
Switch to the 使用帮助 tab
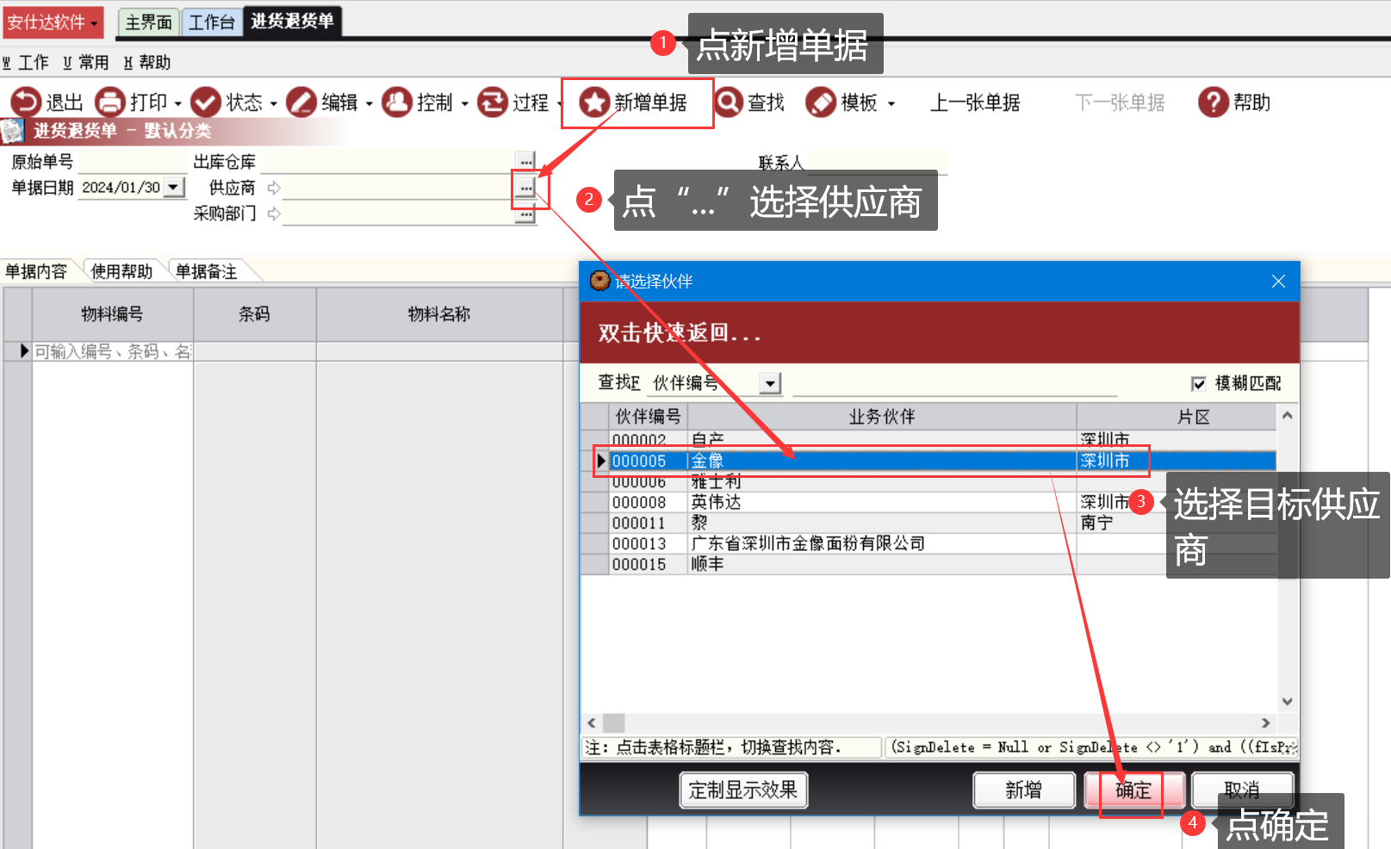tap(121, 271)
